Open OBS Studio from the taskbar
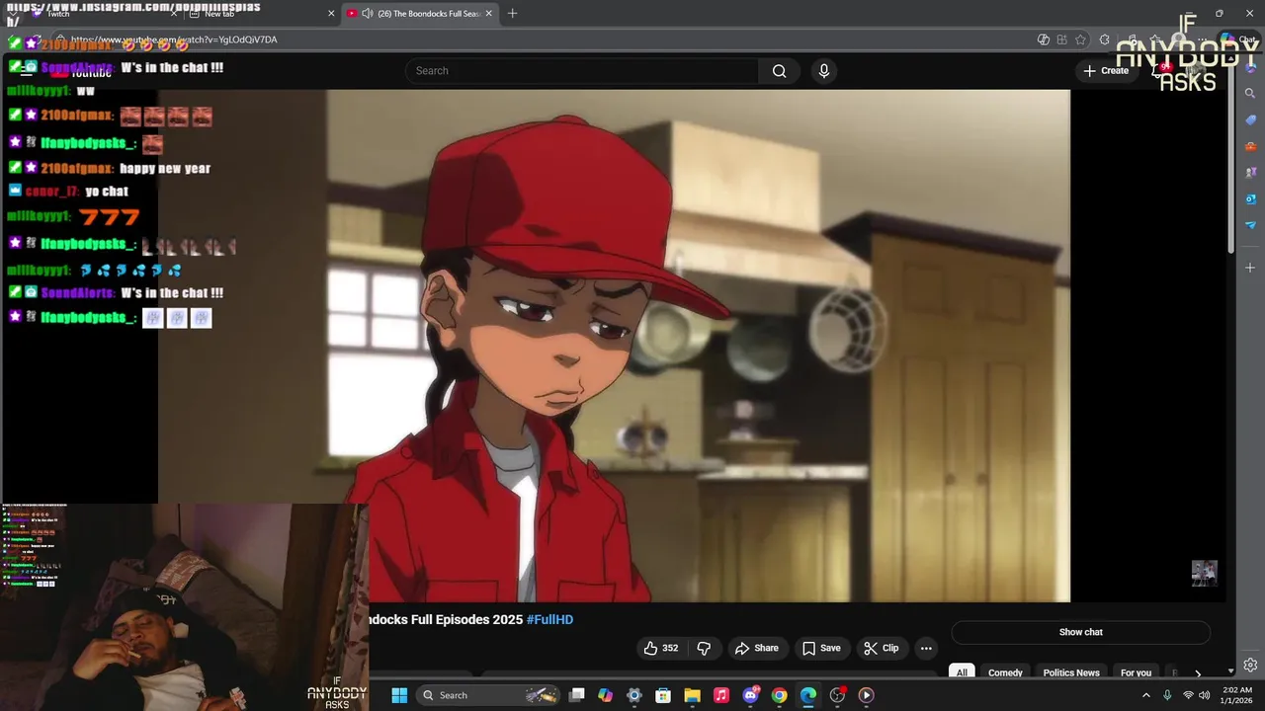This screenshot has height=711, width=1265. pyautogui.click(x=837, y=695)
